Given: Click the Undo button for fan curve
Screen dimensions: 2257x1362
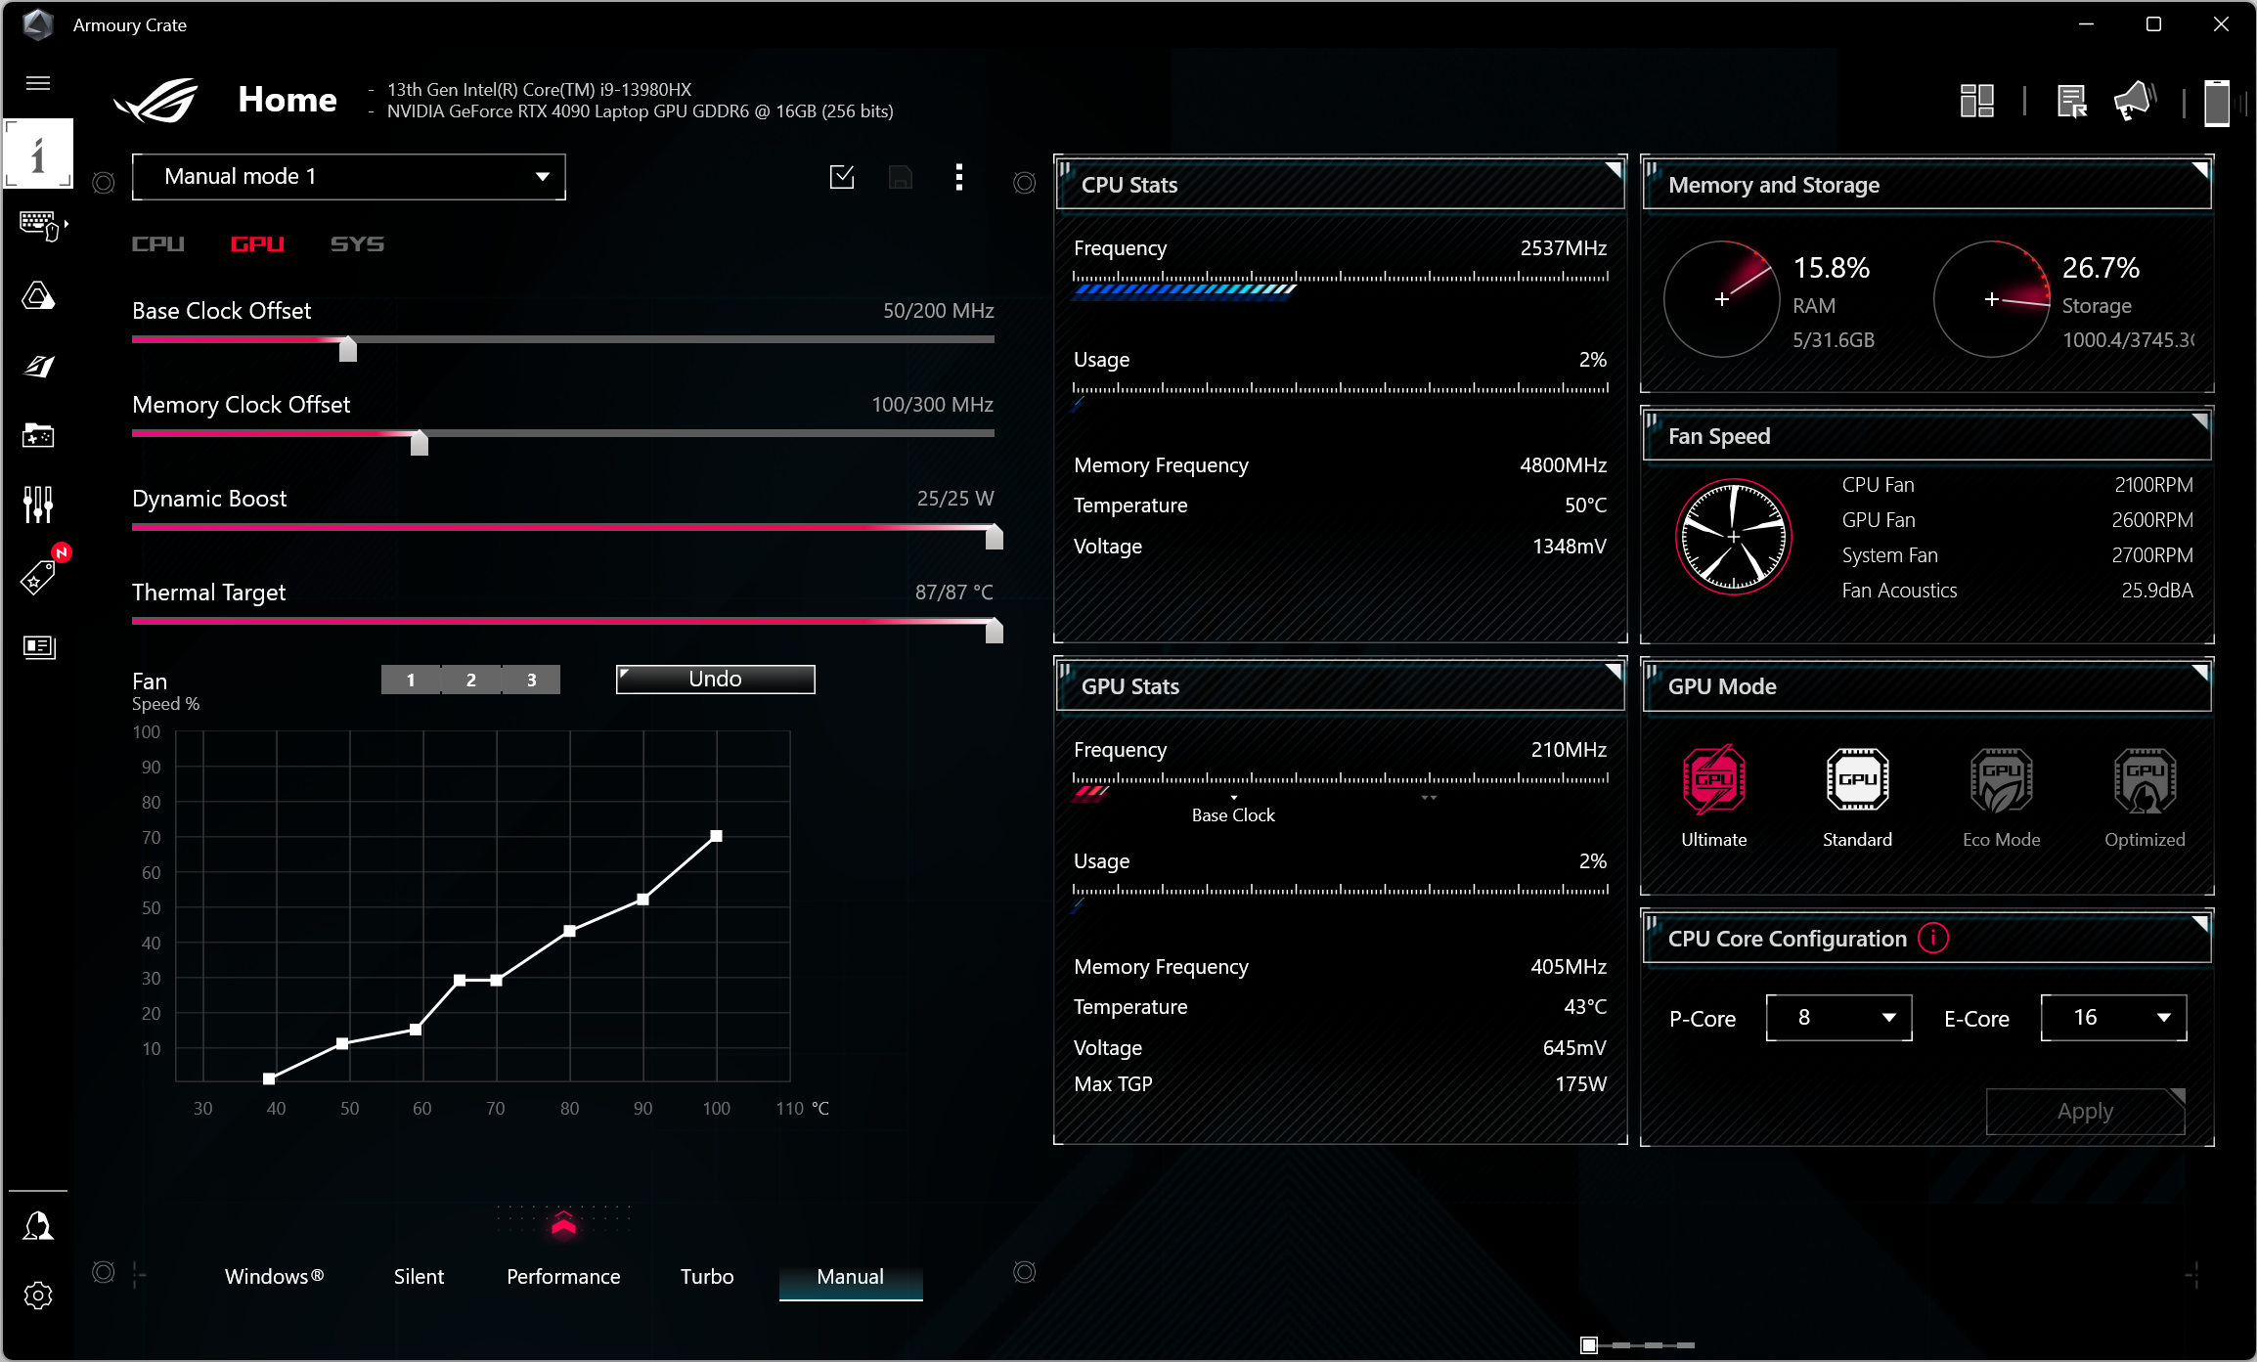Looking at the screenshot, I should click(x=715, y=680).
